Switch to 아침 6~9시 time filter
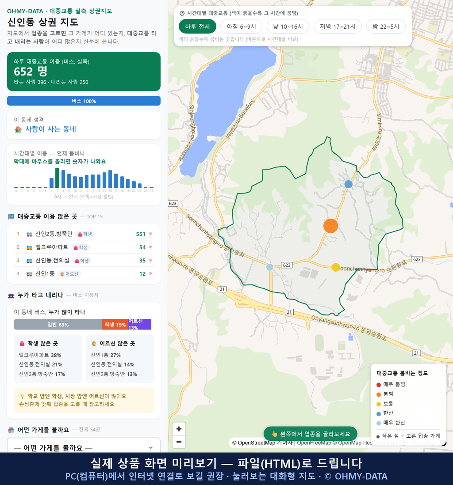This screenshot has height=485, width=453. tap(242, 27)
